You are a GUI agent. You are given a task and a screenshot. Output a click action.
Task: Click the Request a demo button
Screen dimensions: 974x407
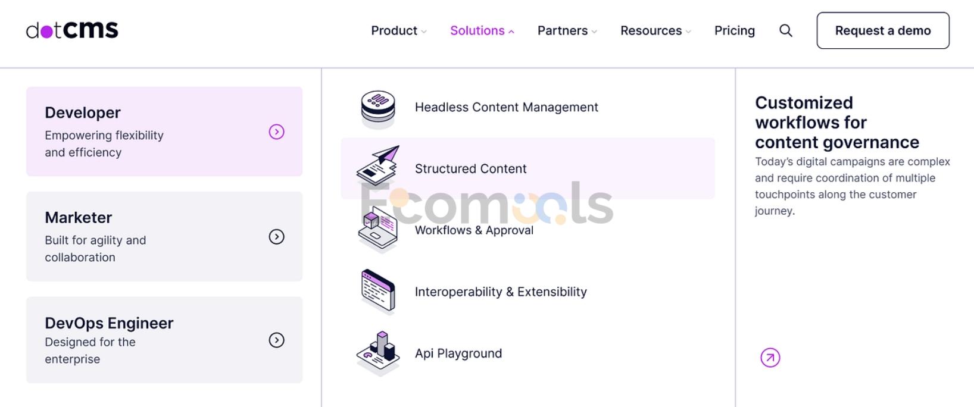point(882,30)
